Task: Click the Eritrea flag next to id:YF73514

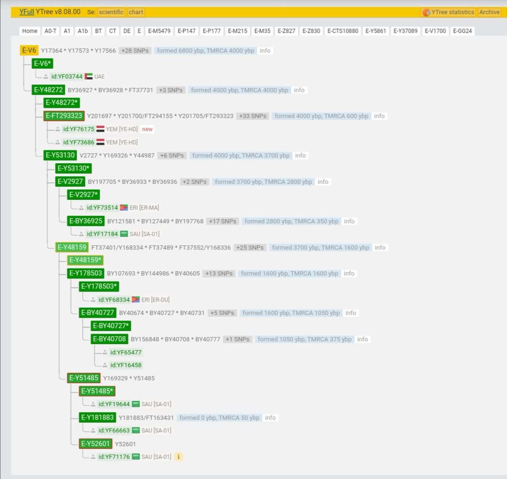Action: [x=124, y=208]
